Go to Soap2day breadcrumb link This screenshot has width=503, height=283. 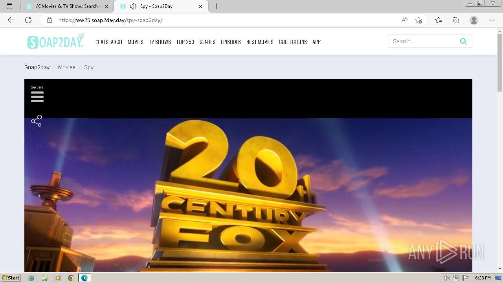coord(37,67)
